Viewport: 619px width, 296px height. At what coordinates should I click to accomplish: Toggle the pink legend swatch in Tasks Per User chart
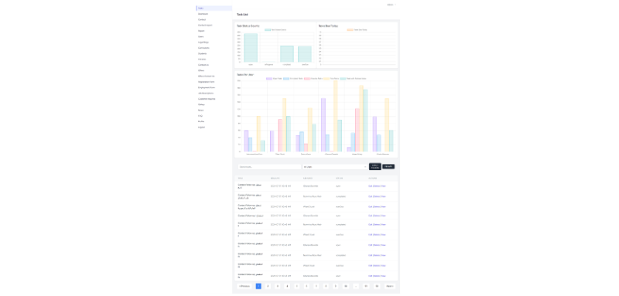(307, 78)
